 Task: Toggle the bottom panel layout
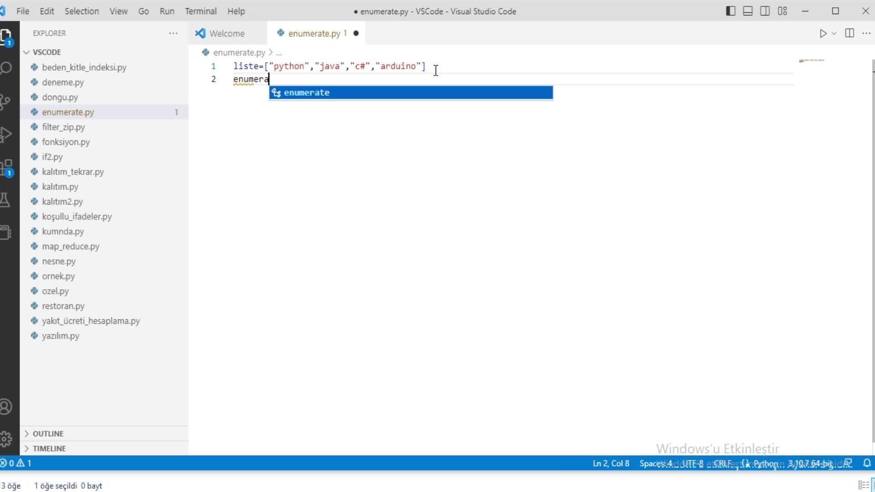point(748,11)
